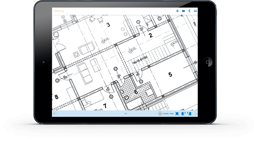Tap room number 8 on plan

57,97
